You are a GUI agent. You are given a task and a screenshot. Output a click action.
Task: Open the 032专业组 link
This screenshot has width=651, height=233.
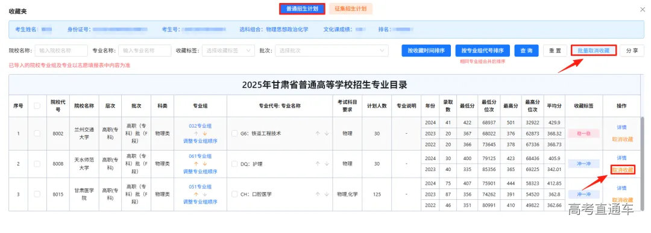point(200,126)
